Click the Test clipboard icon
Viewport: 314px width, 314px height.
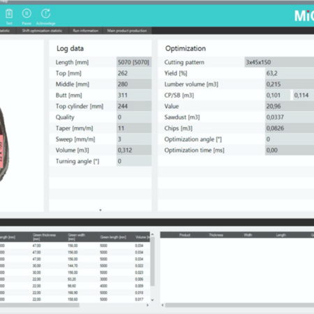coord(9,14)
